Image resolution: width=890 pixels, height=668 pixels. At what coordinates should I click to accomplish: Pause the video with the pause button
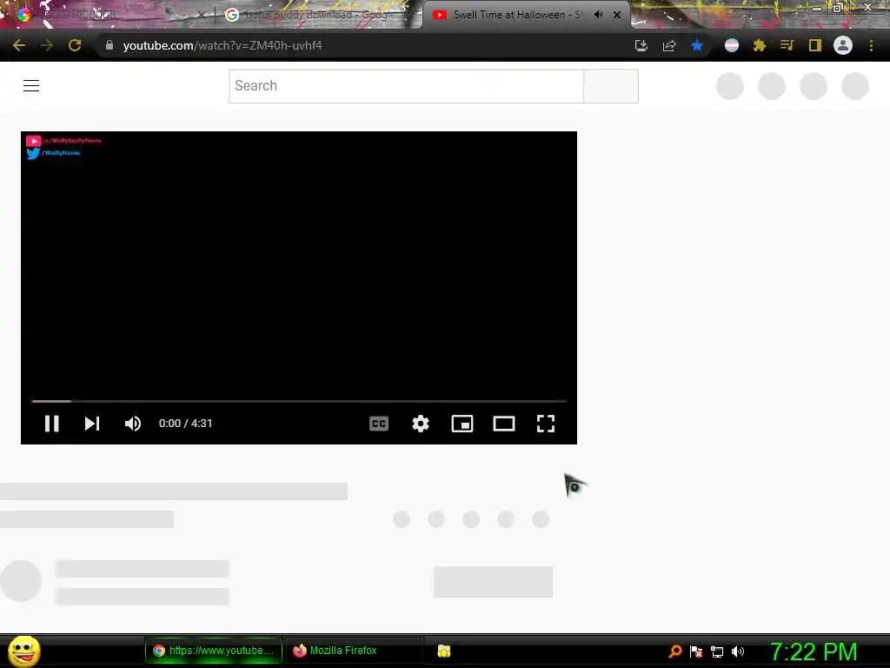[x=51, y=424]
